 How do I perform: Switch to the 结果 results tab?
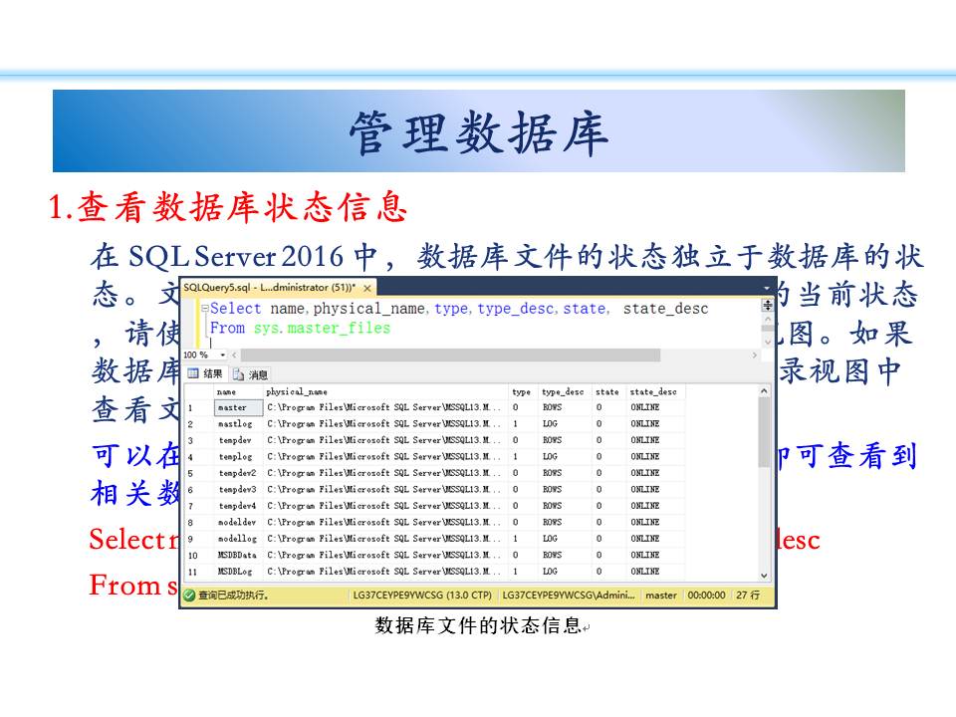point(205,373)
